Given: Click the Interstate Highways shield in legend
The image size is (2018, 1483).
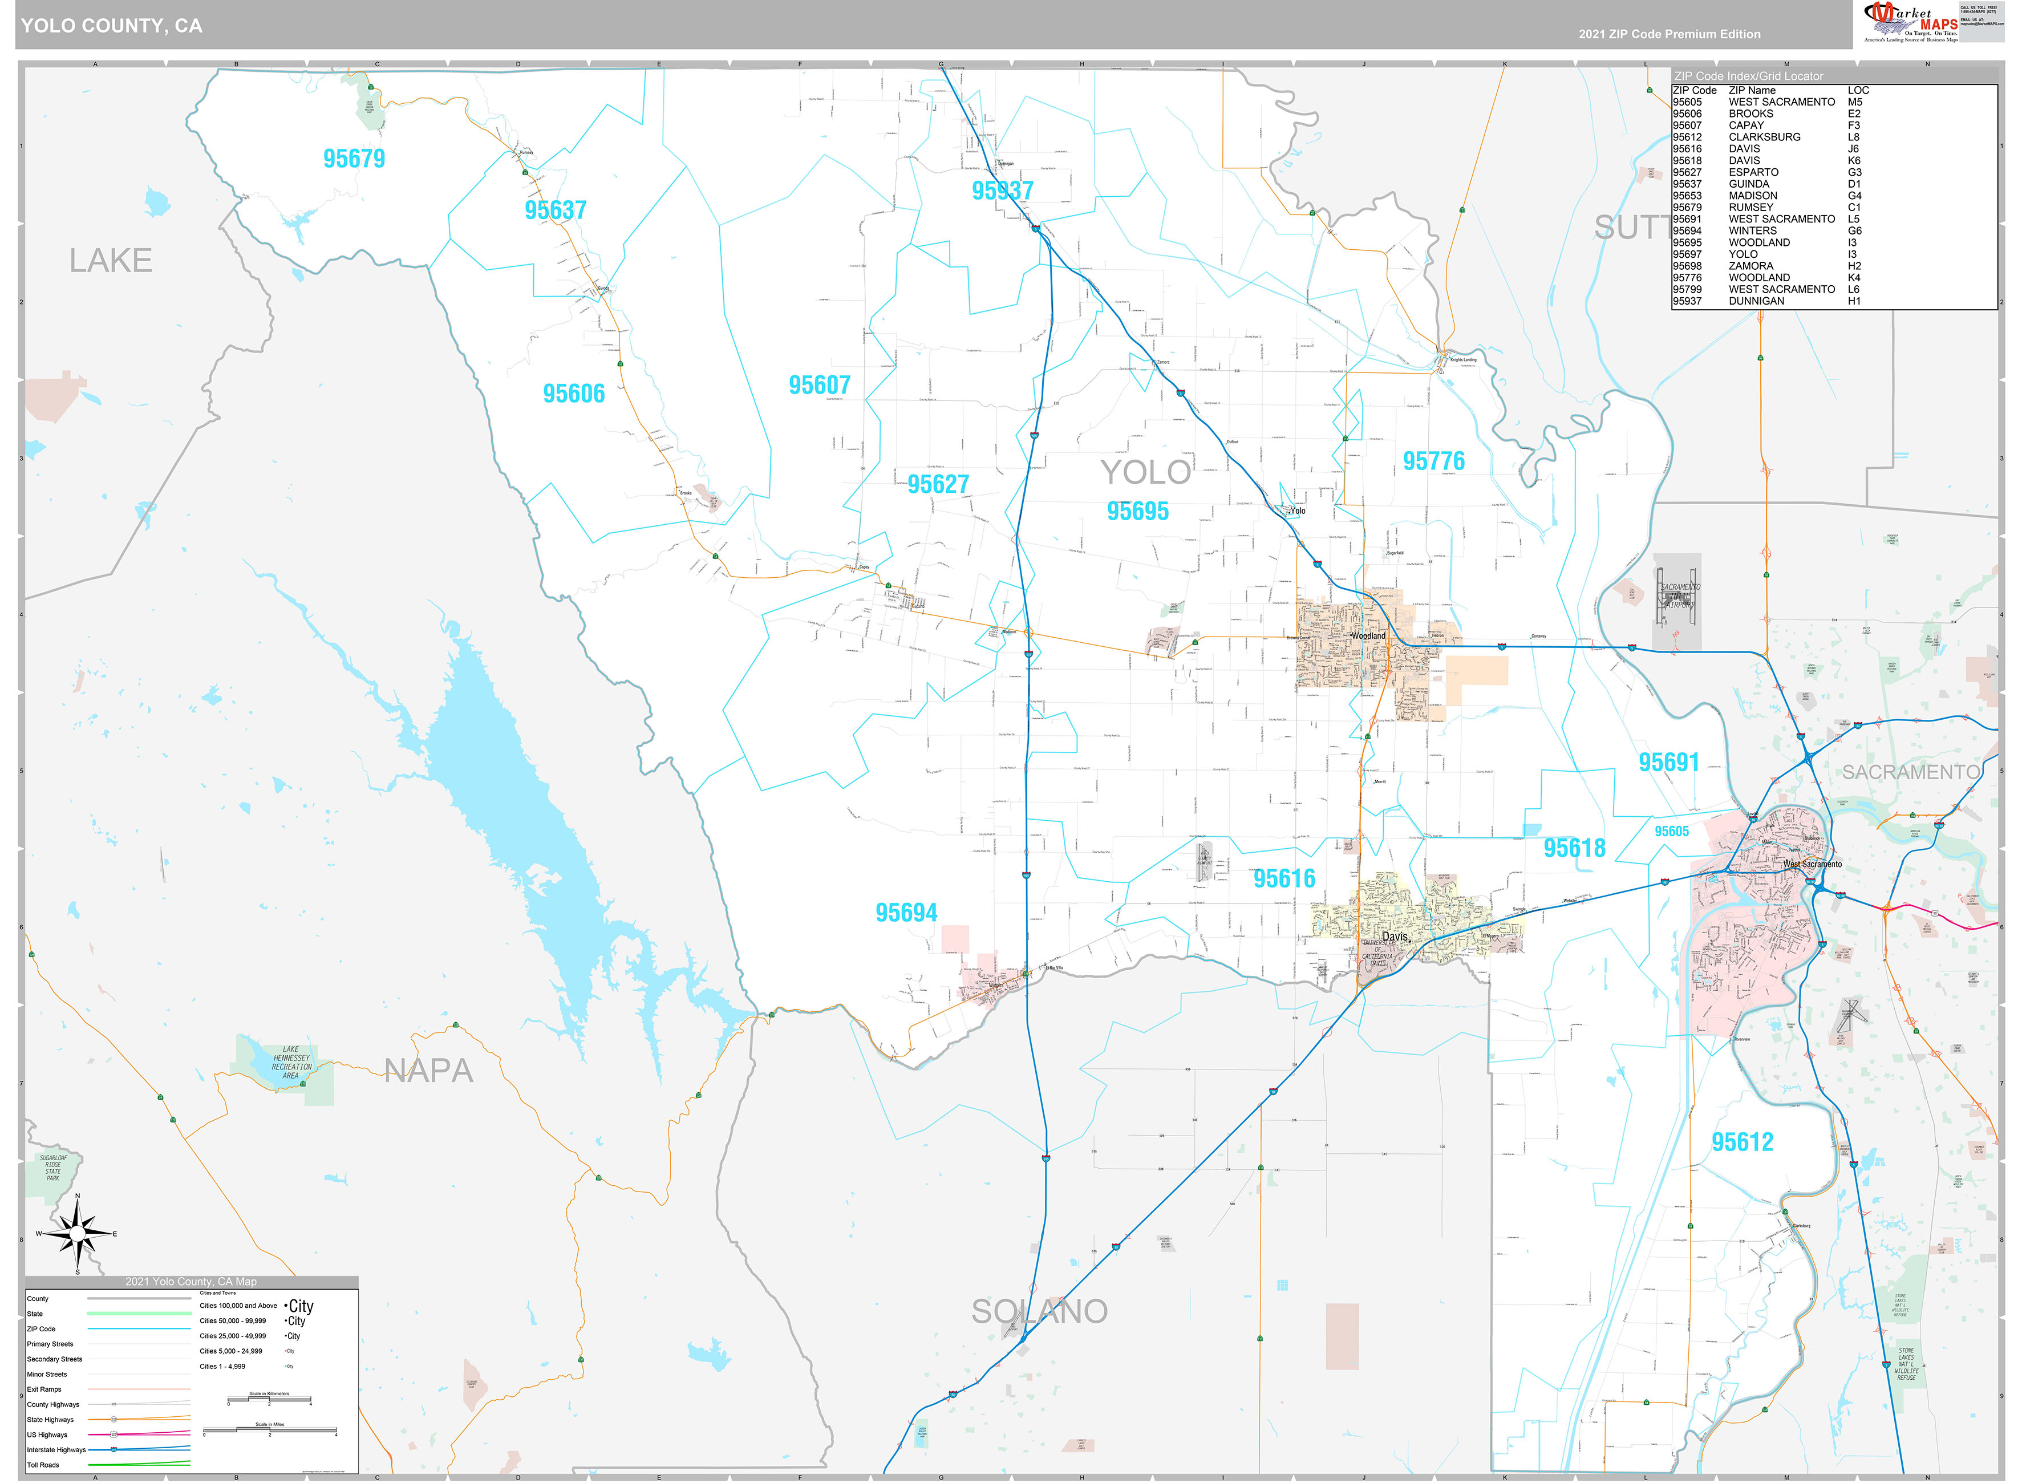Looking at the screenshot, I should [x=114, y=1449].
